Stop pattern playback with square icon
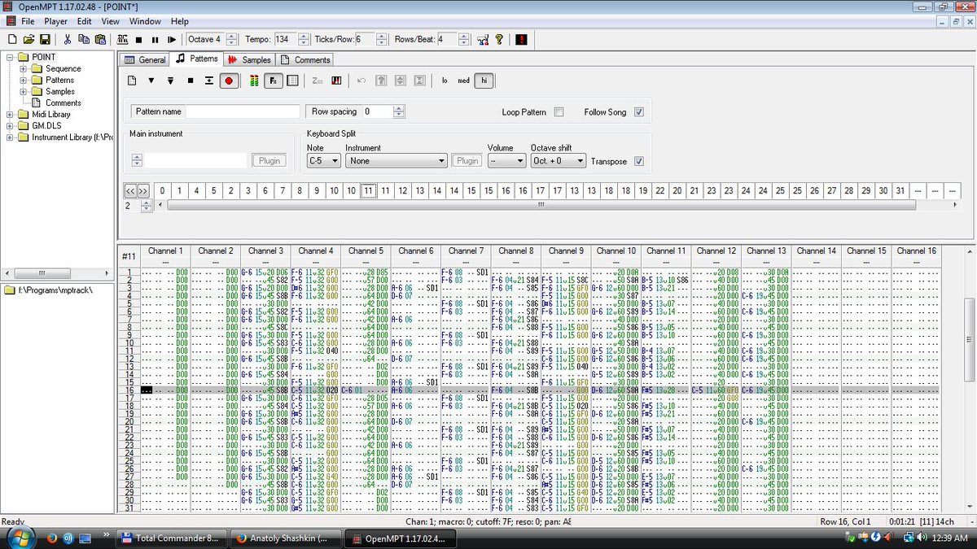The width and height of the screenshot is (977, 549). click(191, 81)
